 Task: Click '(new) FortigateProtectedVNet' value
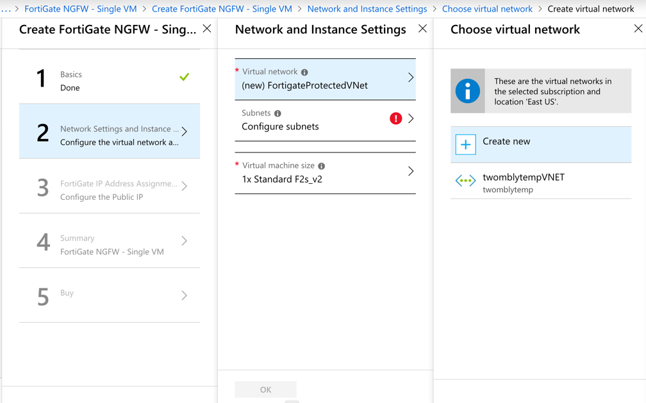click(x=304, y=85)
